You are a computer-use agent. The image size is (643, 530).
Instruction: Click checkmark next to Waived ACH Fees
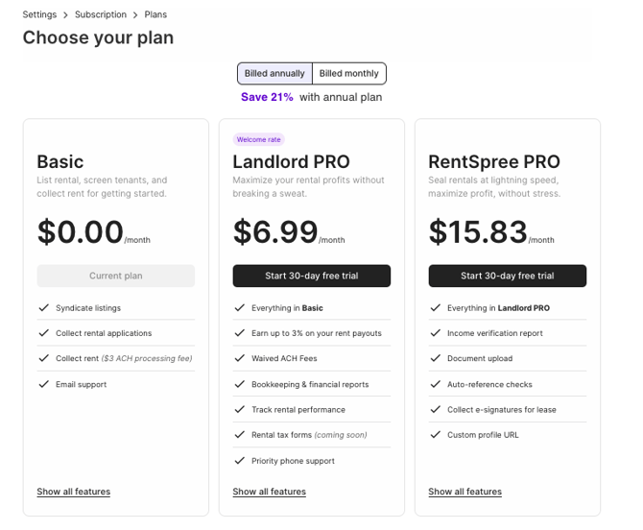[240, 359]
